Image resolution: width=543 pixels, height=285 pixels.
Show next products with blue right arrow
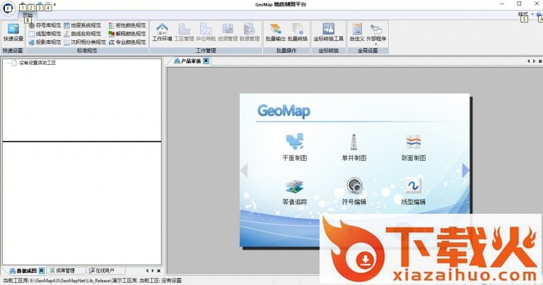click(x=466, y=170)
